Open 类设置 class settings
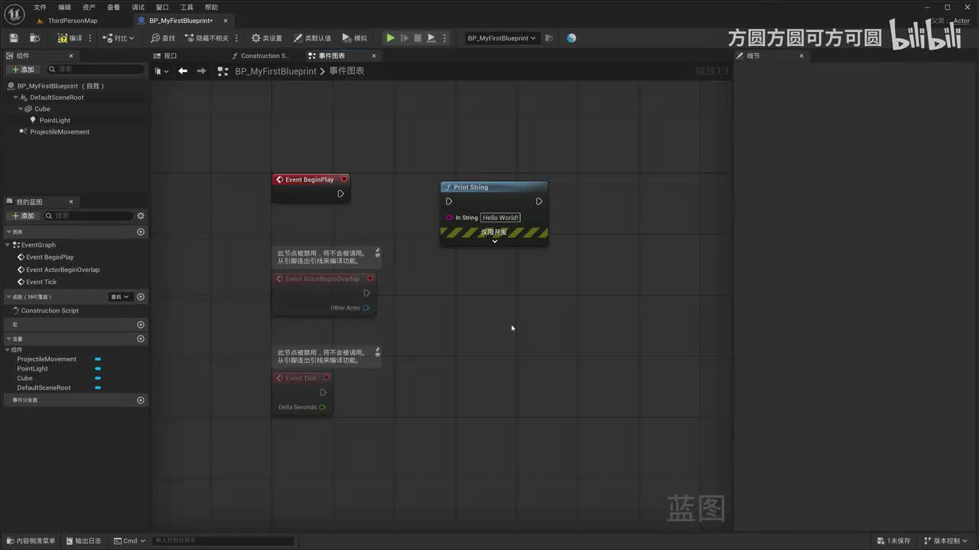The height and width of the screenshot is (550, 979). point(267,37)
